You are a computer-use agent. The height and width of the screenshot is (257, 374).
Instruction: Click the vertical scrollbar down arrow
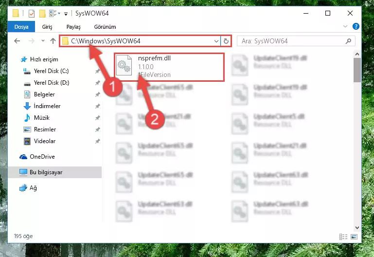click(x=357, y=228)
